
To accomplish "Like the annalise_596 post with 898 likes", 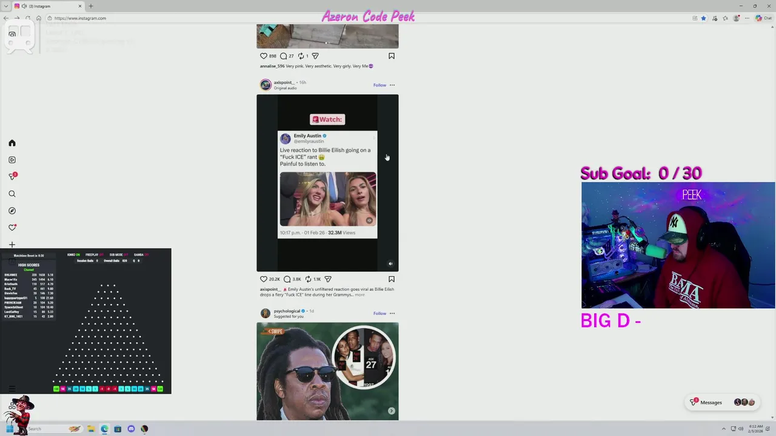I will (263, 56).
